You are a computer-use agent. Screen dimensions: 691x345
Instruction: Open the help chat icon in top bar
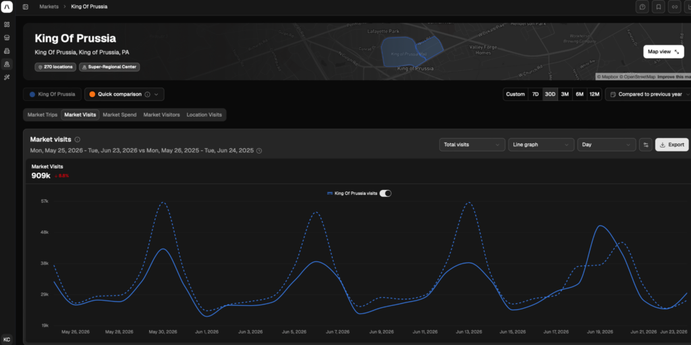pyautogui.click(x=642, y=7)
